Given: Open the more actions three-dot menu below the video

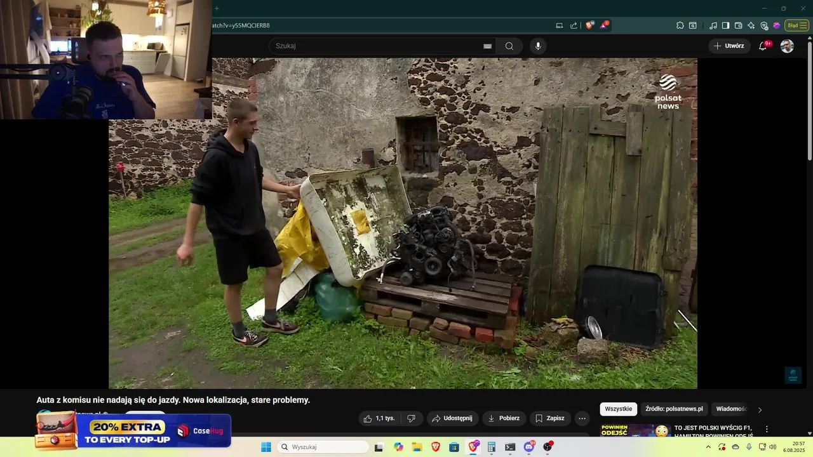Looking at the screenshot, I should point(582,418).
